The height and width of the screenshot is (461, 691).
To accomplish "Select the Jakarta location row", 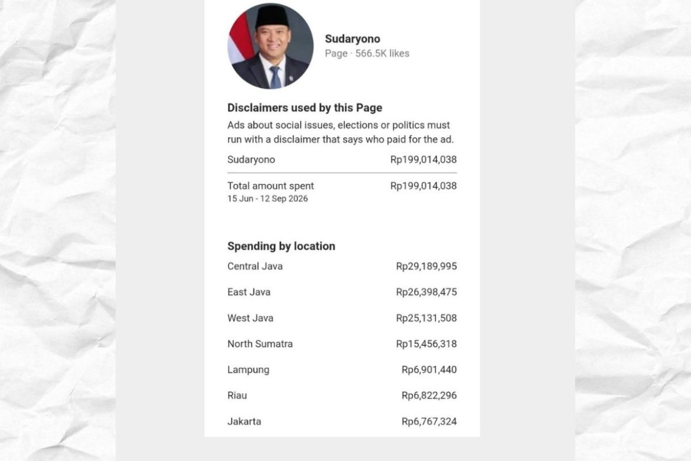I will (x=342, y=421).
